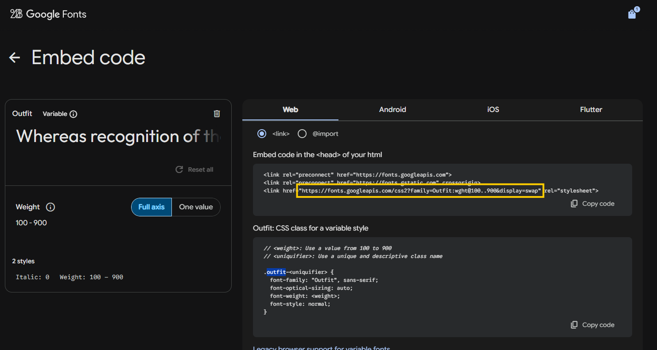Click the '// <uniquifier>' comment line
The image size is (657, 350).
(x=353, y=256)
